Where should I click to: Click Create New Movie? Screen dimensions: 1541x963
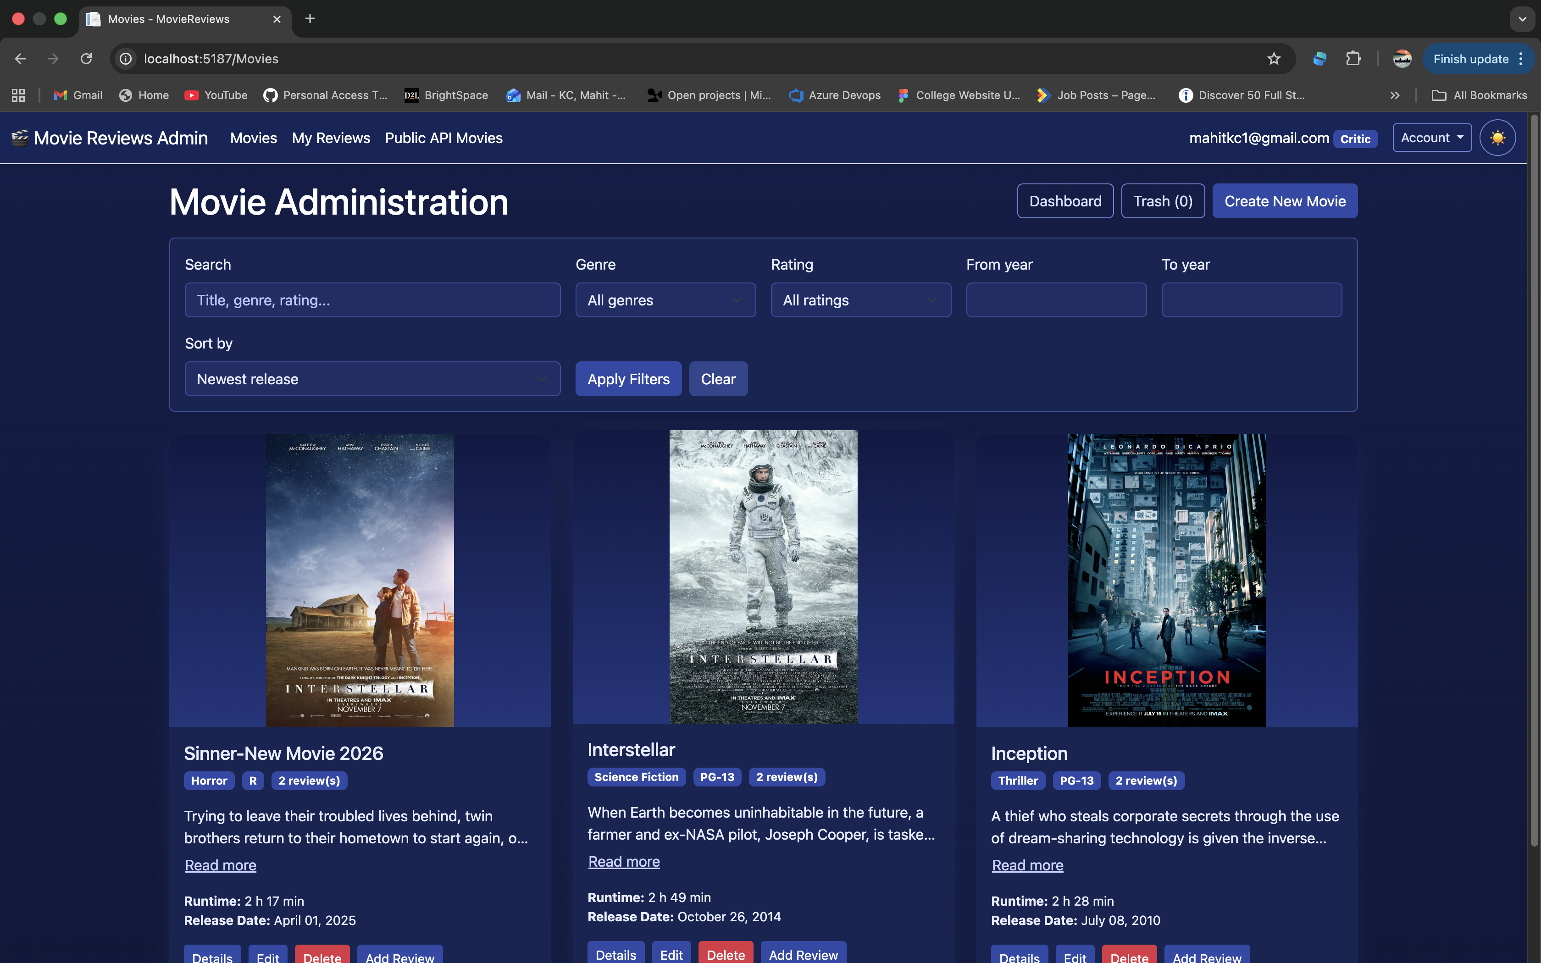(1285, 201)
